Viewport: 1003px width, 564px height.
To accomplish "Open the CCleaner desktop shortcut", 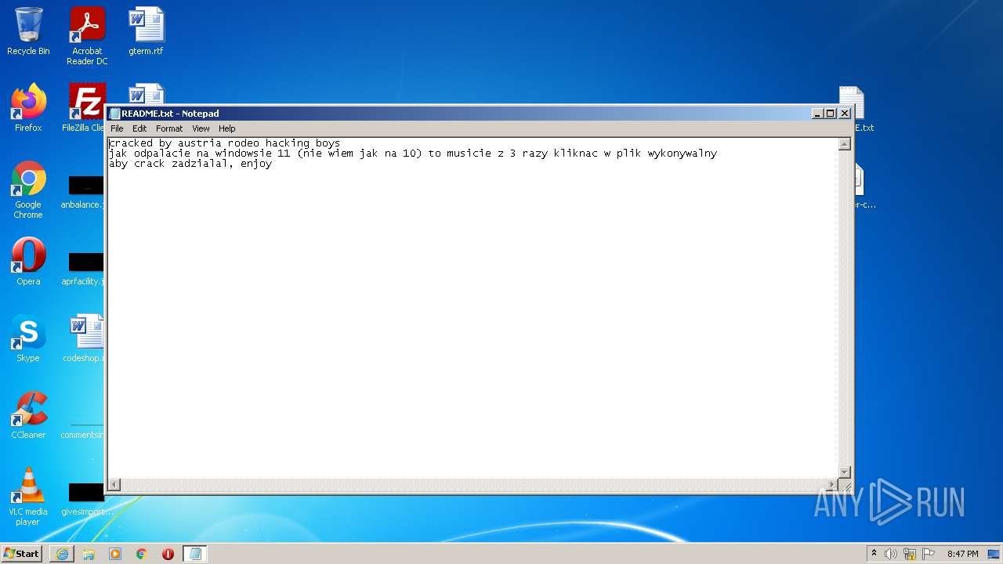I will pos(28,415).
